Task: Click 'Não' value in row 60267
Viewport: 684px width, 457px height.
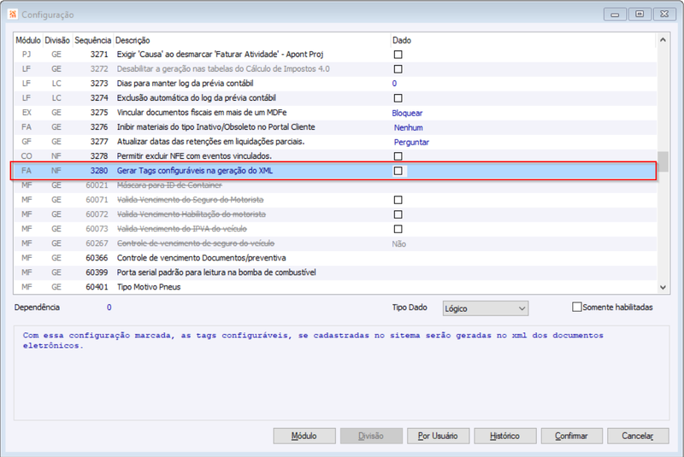Action: click(x=398, y=244)
